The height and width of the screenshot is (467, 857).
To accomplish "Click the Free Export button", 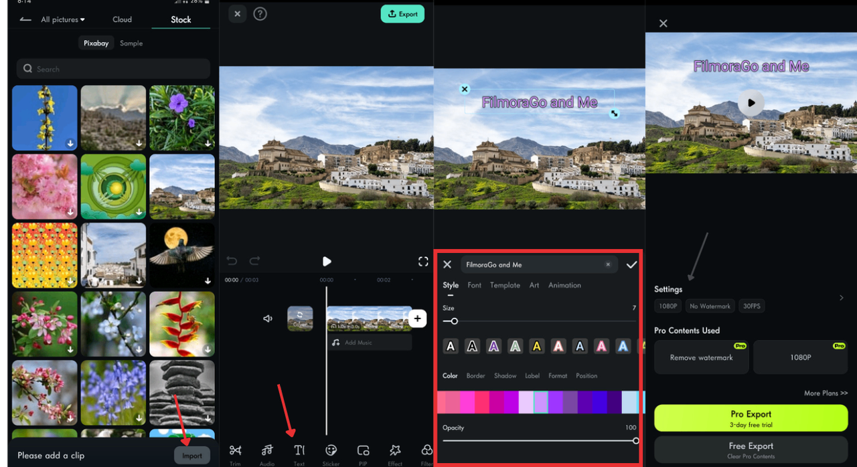I will [x=751, y=449].
